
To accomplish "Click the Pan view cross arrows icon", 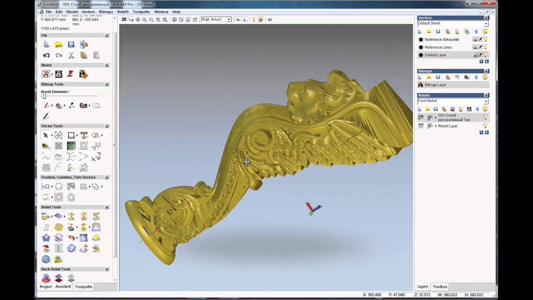I will point(138,20).
